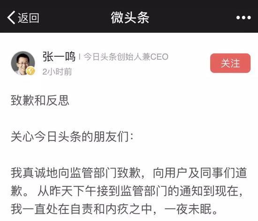Open 张一鸣's profile avatar photo
The image size is (258, 221).
pyautogui.click(x=23, y=63)
